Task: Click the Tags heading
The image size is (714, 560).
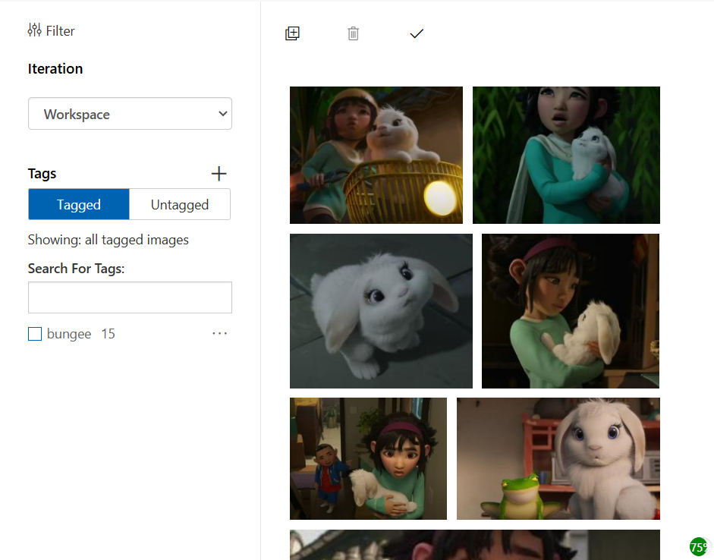Action: pyautogui.click(x=42, y=174)
